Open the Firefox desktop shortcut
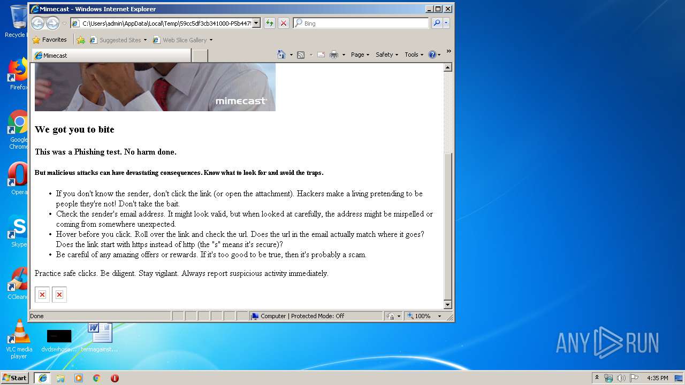Viewport: 685px width, 385px height. point(18,74)
